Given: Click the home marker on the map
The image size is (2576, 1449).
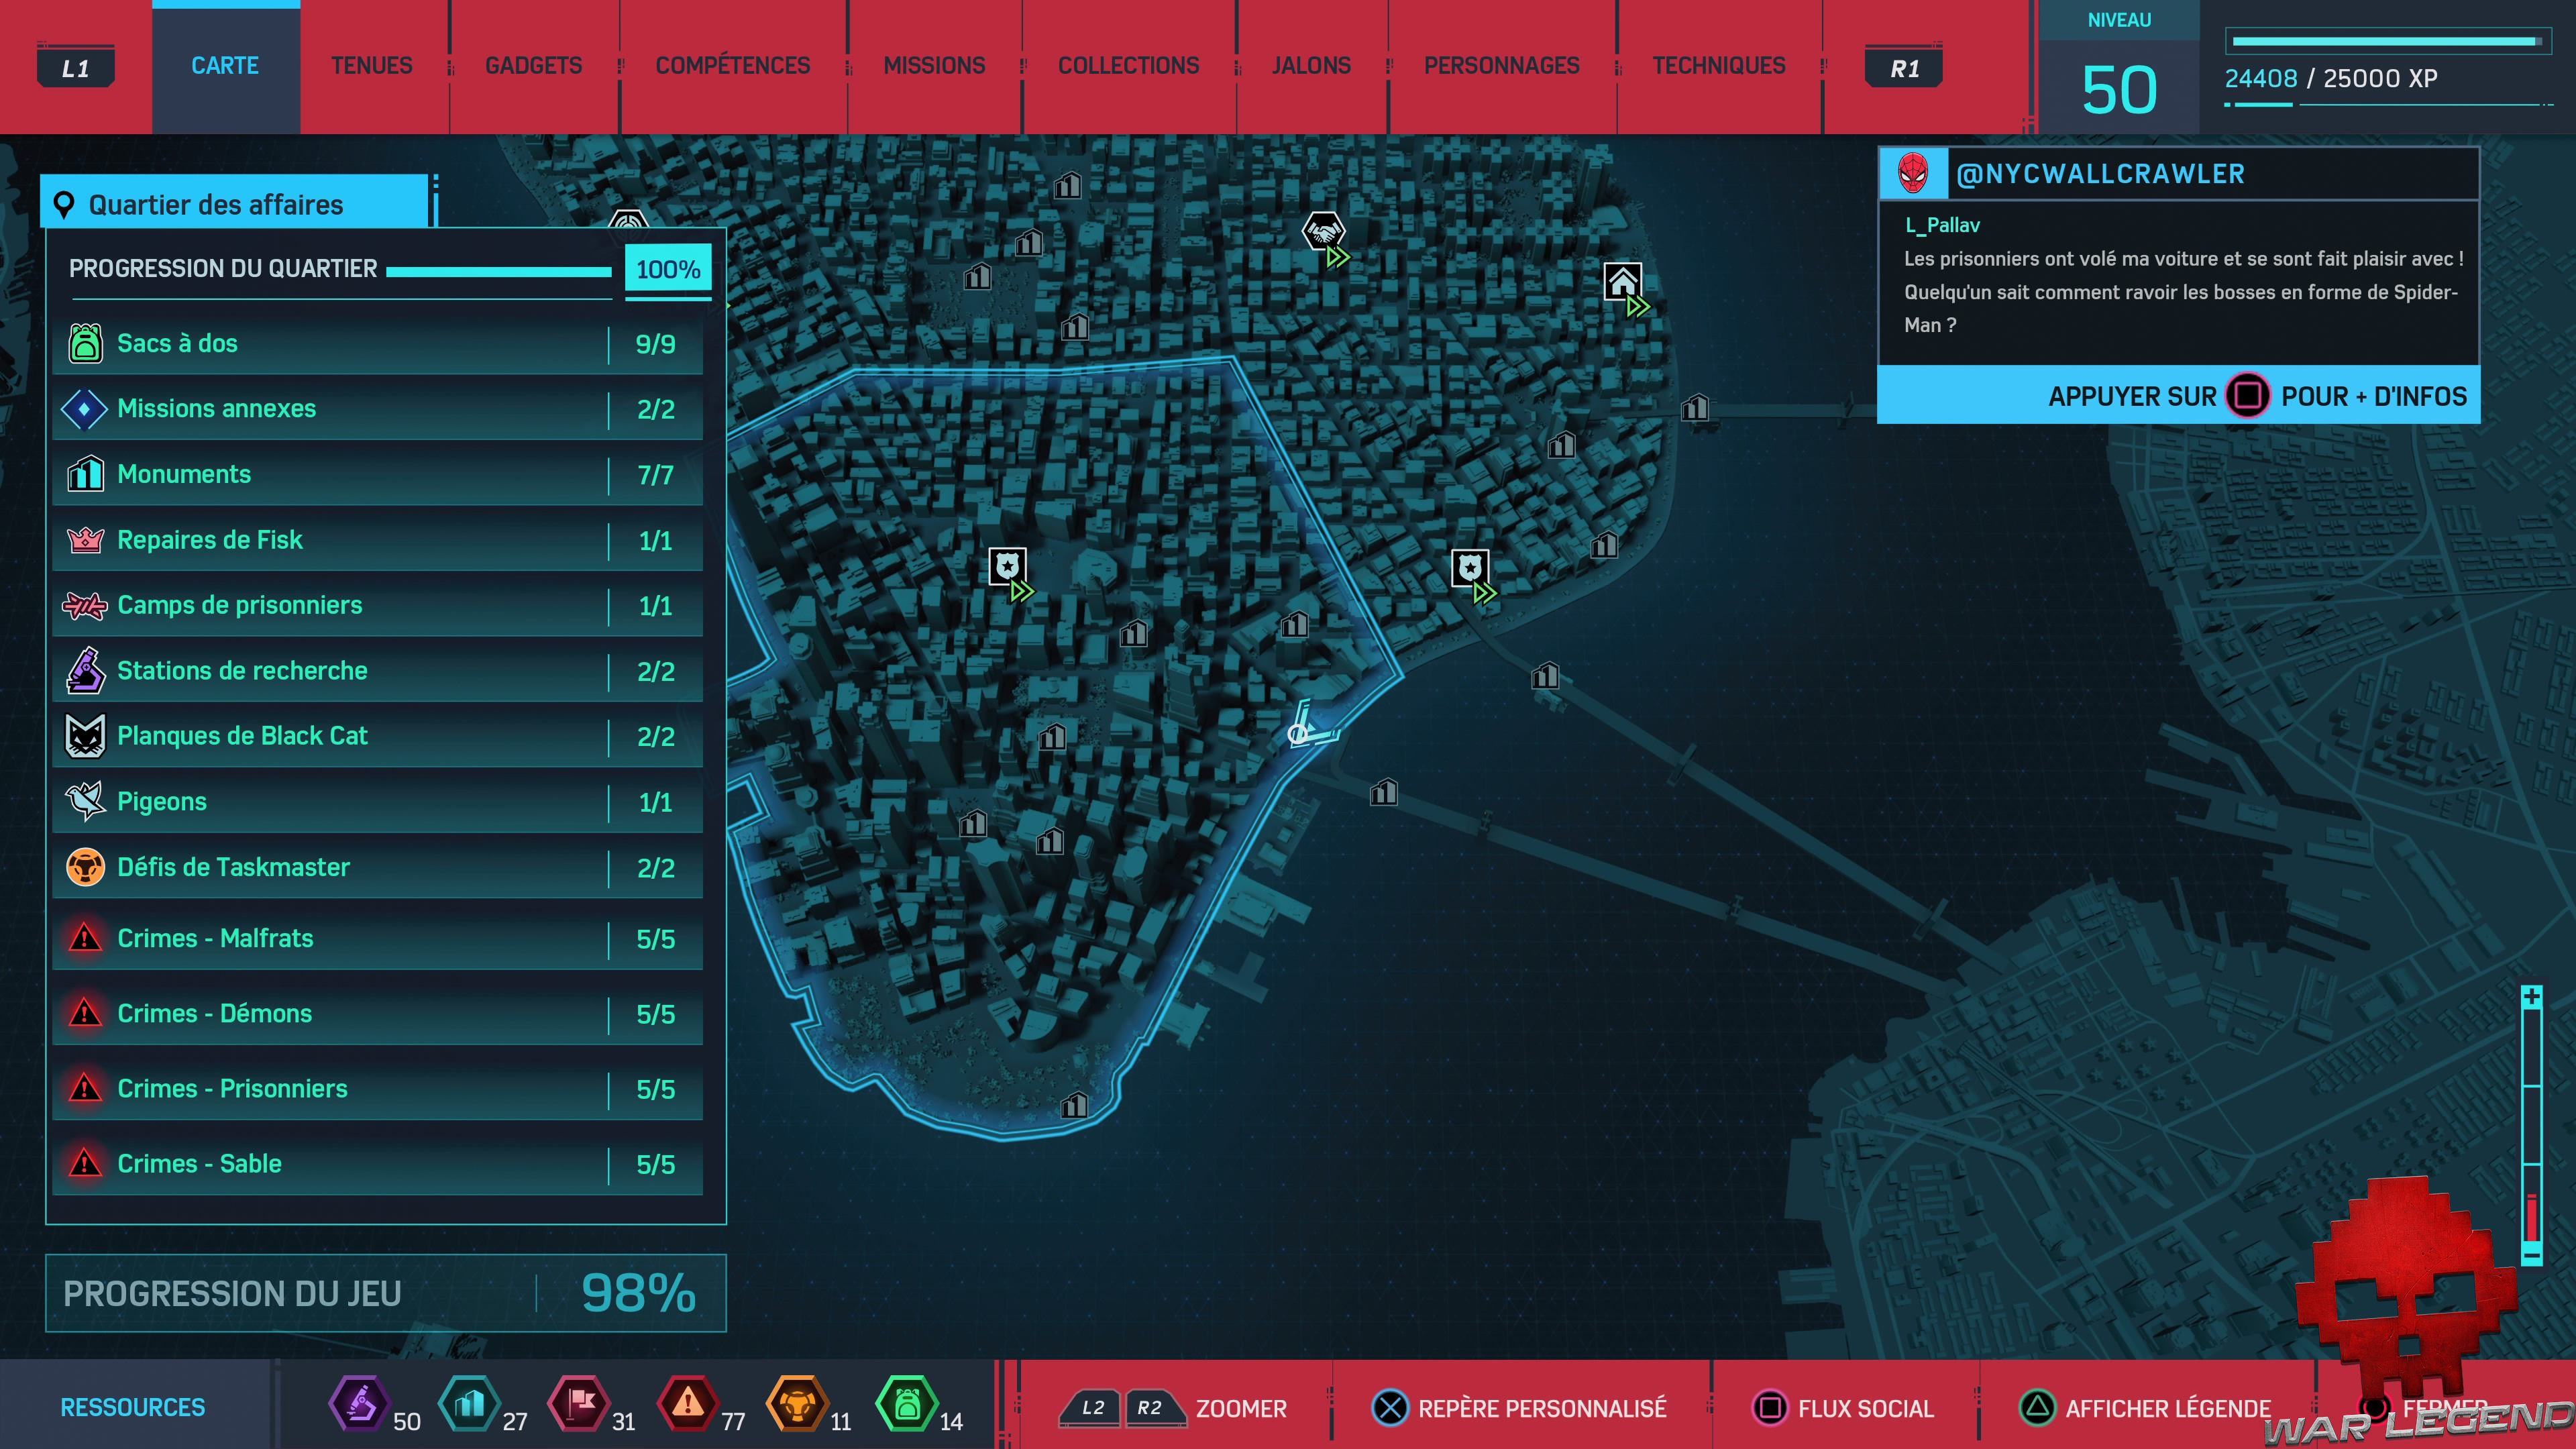Looking at the screenshot, I should [1622, 282].
